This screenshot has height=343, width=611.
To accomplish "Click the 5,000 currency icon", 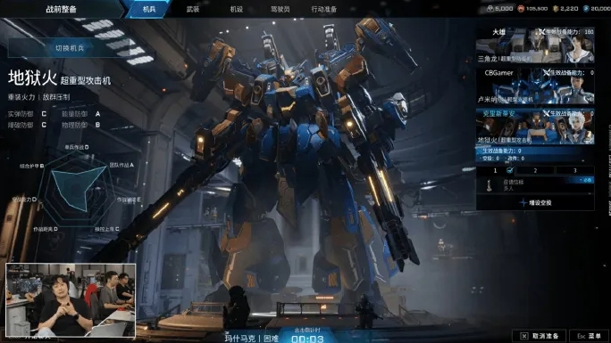I will 490,9.
